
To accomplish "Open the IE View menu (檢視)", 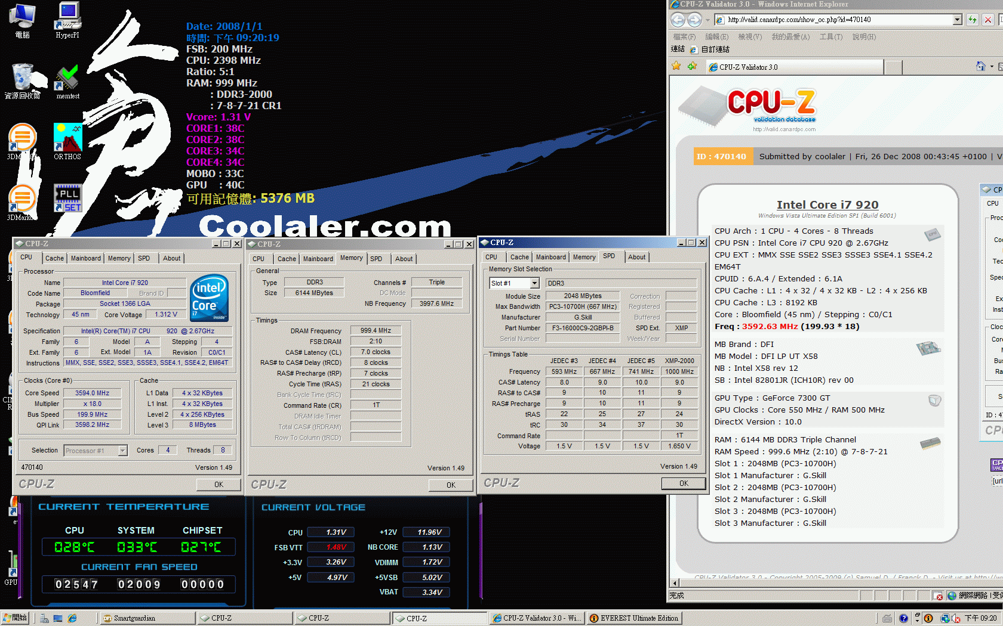I will 750,37.
